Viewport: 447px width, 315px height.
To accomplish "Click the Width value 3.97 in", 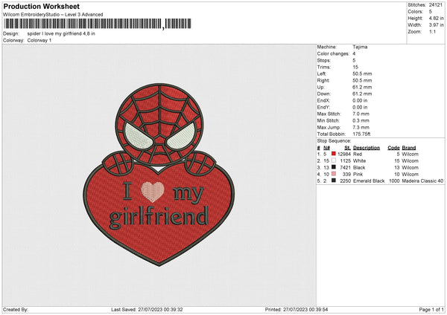I will click(436, 25).
